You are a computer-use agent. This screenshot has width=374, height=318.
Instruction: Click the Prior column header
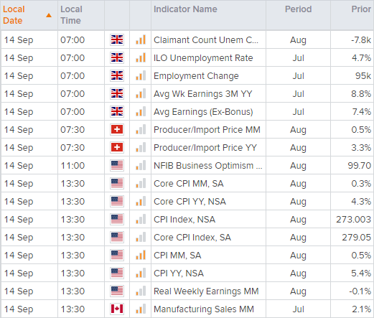pyautogui.click(x=361, y=9)
